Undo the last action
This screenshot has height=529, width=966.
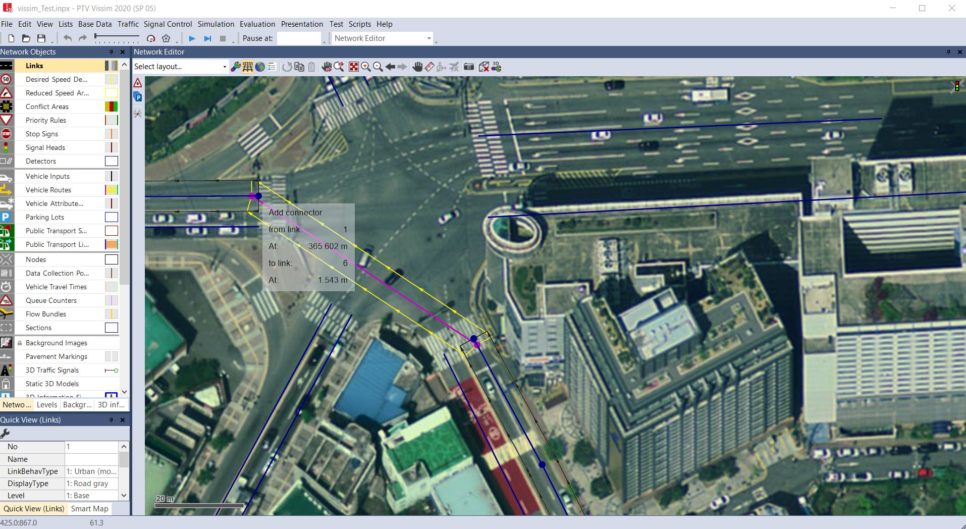[x=68, y=38]
